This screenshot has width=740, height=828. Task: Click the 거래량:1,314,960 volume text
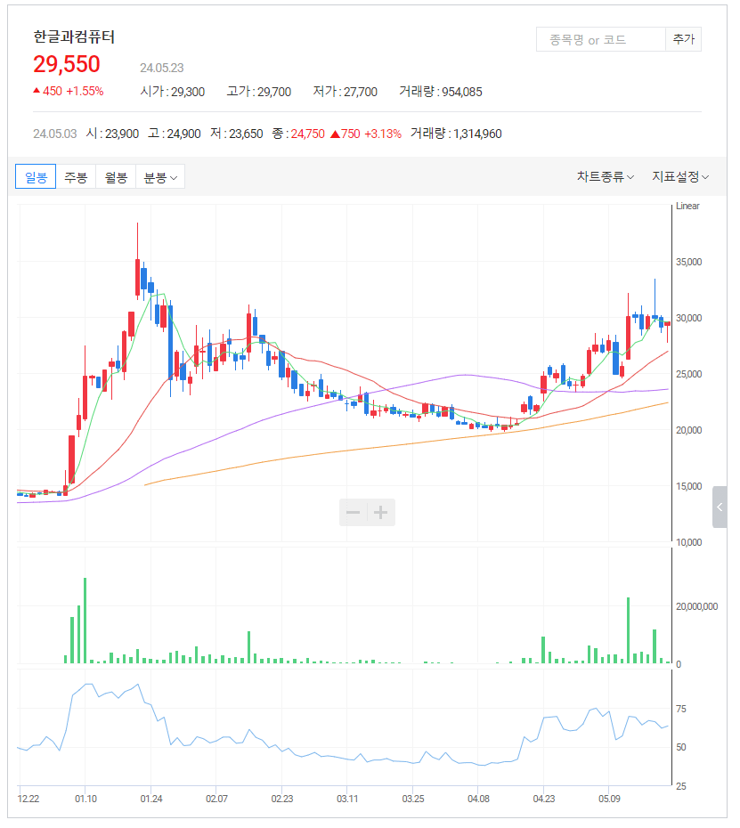coord(456,134)
